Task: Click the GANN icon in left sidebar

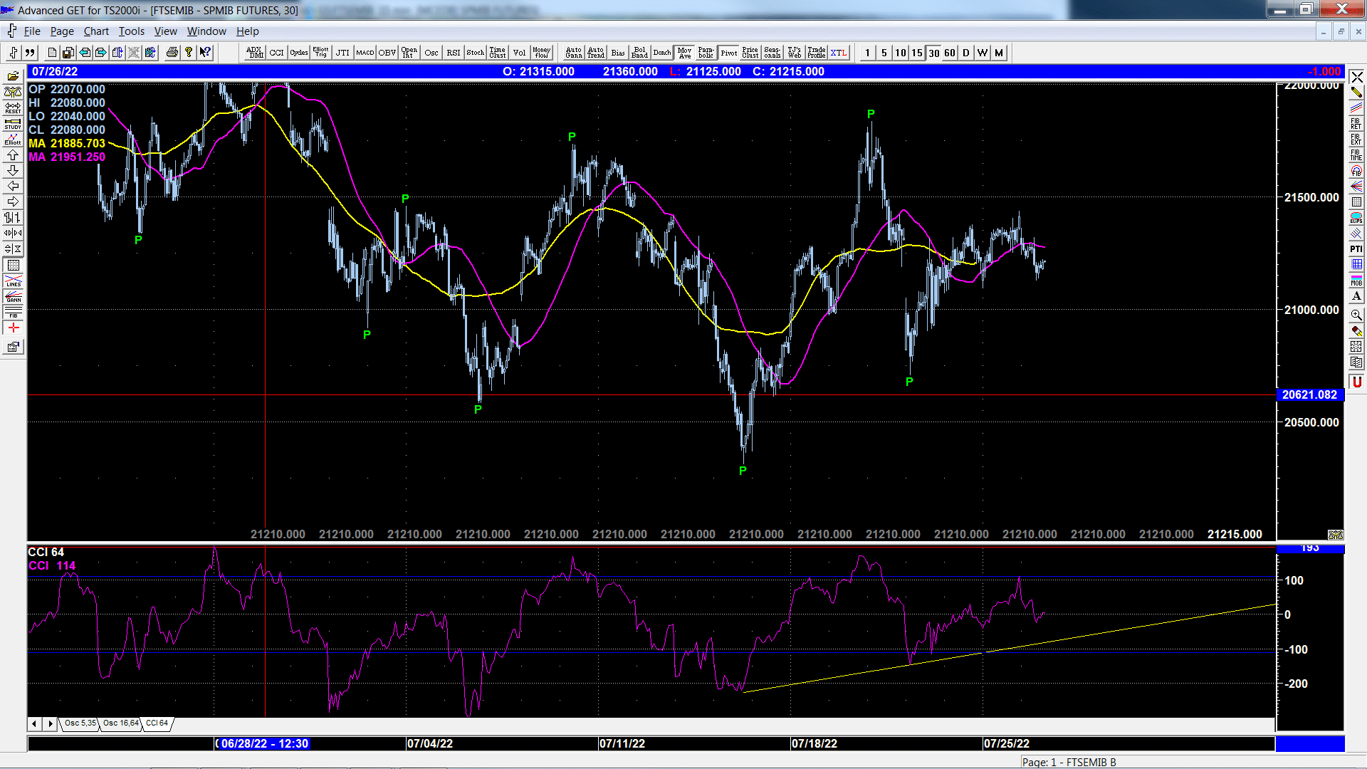Action: tap(13, 295)
